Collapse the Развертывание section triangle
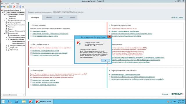The height and width of the screenshot is (104, 186). coord(31,25)
